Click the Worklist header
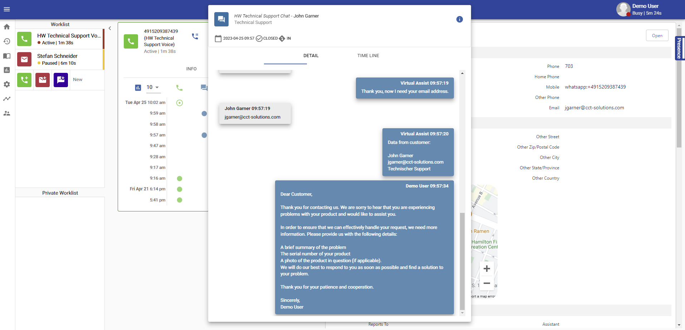Image resolution: width=685 pixels, height=330 pixels. [60, 24]
